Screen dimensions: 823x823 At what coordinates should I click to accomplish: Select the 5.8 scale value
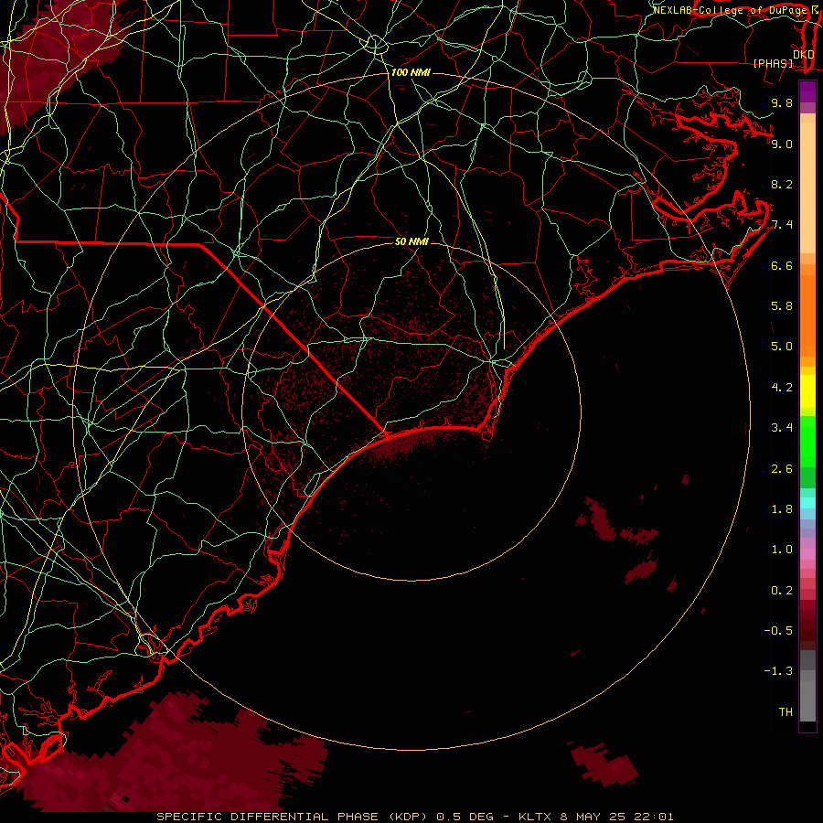point(782,306)
